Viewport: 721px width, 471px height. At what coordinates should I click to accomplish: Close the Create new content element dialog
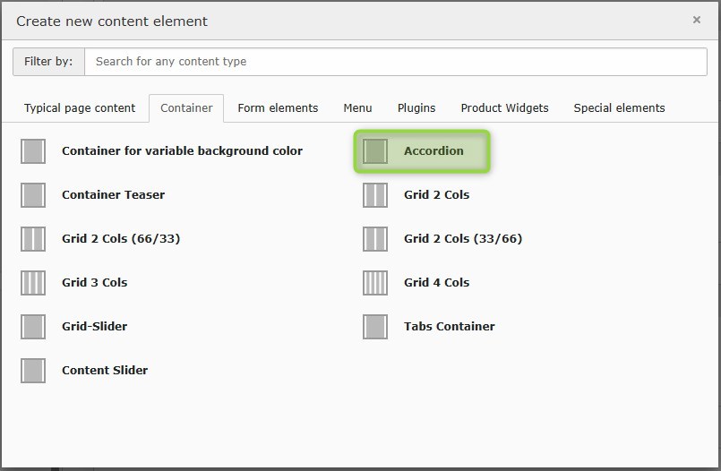tap(697, 20)
